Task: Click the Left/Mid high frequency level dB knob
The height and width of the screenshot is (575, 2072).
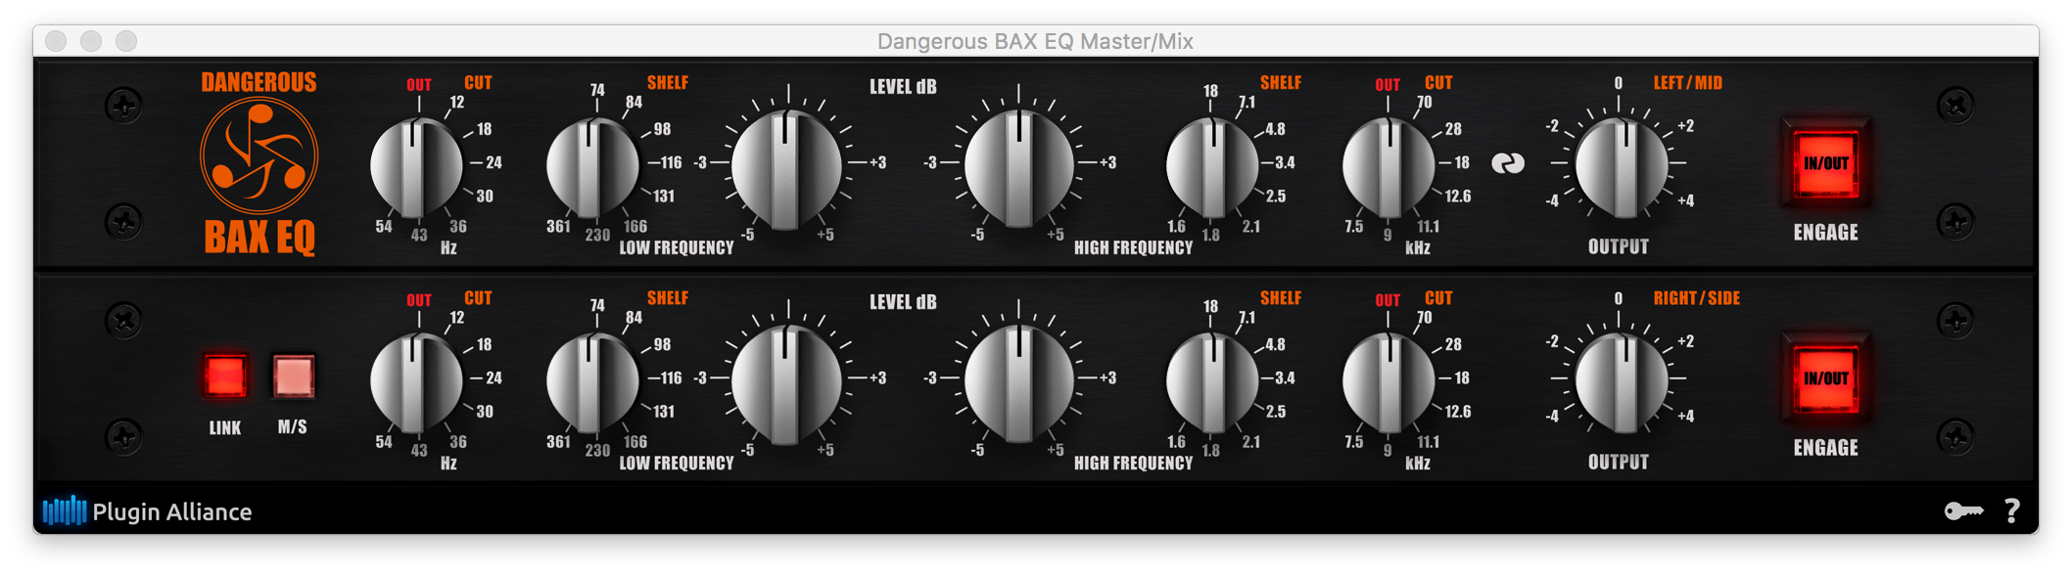Action: [x=1019, y=169]
